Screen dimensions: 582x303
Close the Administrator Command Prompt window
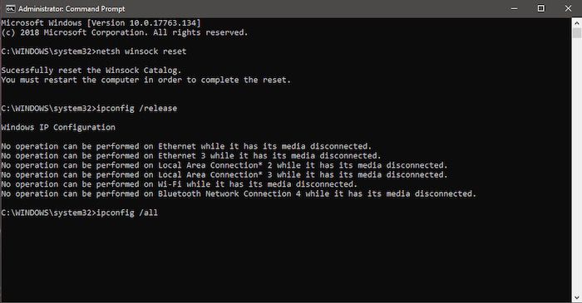pos(568,8)
